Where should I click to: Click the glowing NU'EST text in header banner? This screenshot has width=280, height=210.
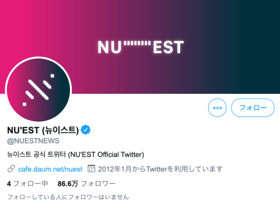(x=141, y=47)
